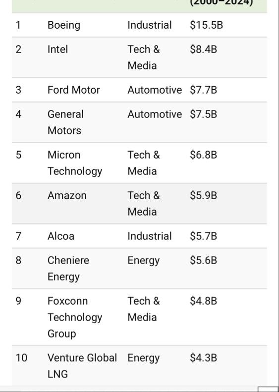Click the $15.5B subsidy value
The height and width of the screenshot is (392, 279).
click(206, 25)
